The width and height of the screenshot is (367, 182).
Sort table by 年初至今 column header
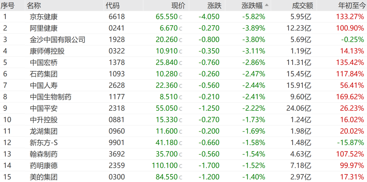(x=351, y=5)
